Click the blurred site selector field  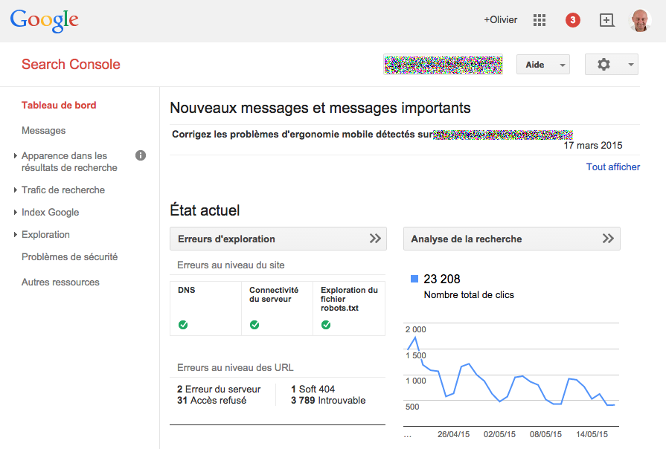(443, 65)
